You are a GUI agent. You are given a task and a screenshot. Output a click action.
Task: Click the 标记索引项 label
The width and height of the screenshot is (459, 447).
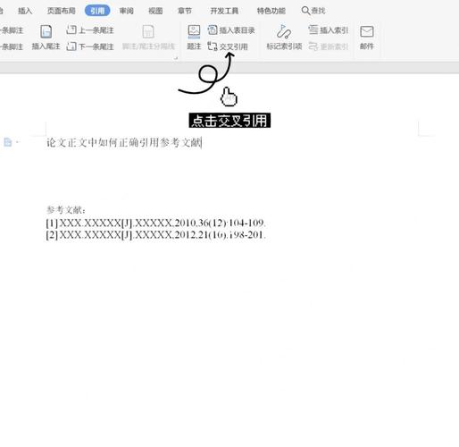pos(284,46)
